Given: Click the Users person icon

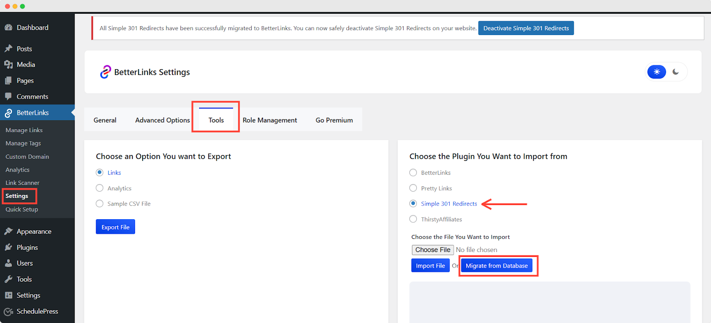Looking at the screenshot, I should pyautogui.click(x=8, y=264).
